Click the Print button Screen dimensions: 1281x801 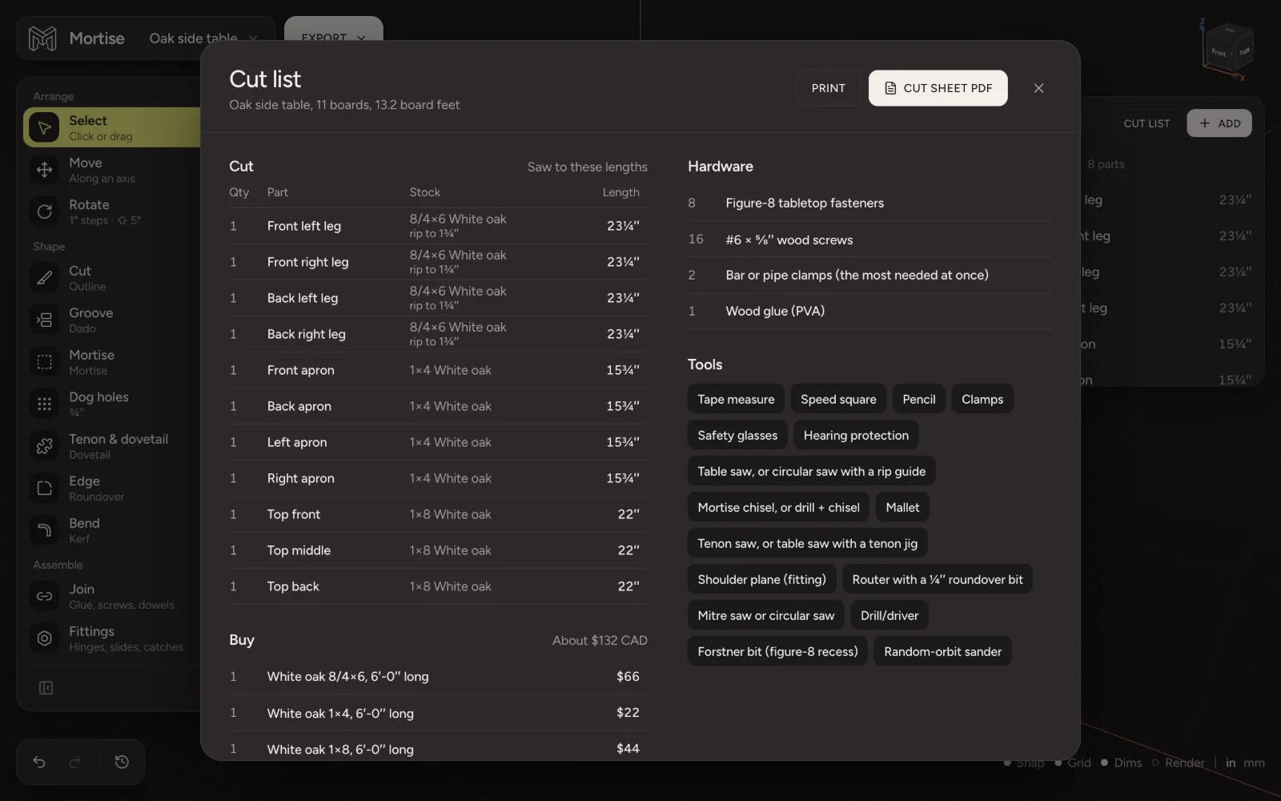(828, 88)
